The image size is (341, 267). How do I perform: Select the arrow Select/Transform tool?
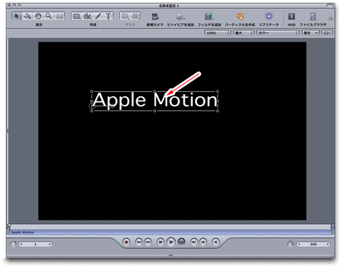[x=17, y=16]
